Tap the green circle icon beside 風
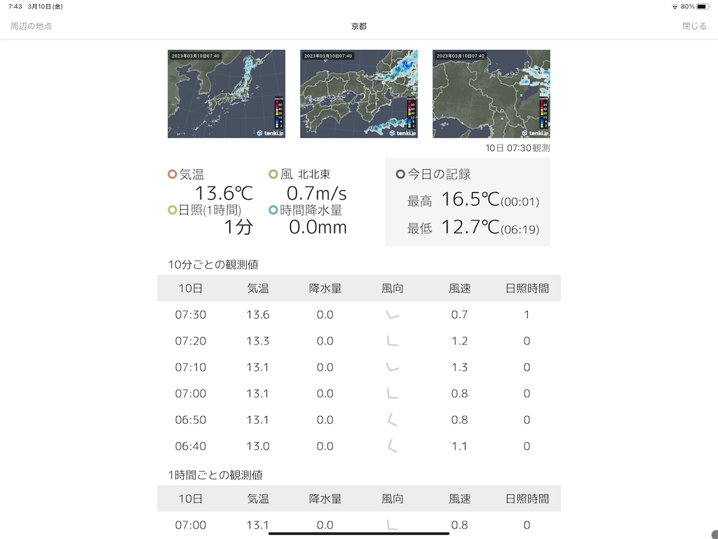This screenshot has width=718, height=539. (x=273, y=174)
